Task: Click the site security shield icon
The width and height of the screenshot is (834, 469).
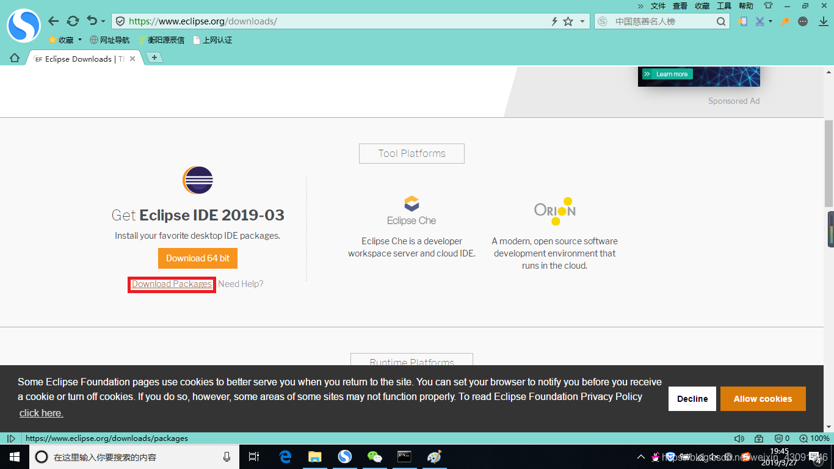Action: [120, 21]
